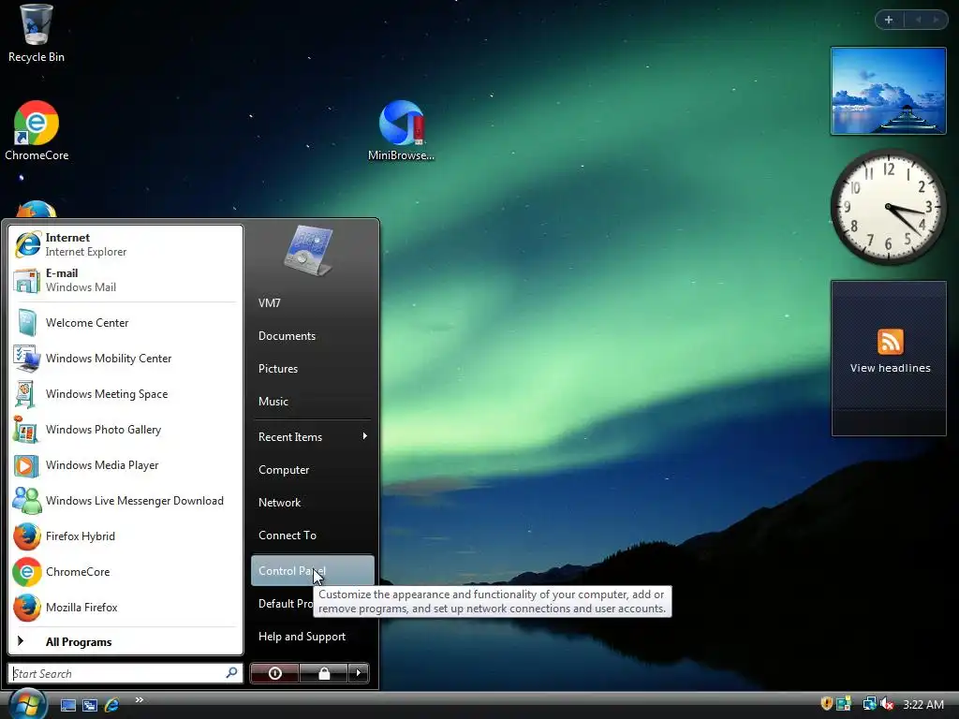Expand hidden Quick Launch items chevron

point(140,700)
